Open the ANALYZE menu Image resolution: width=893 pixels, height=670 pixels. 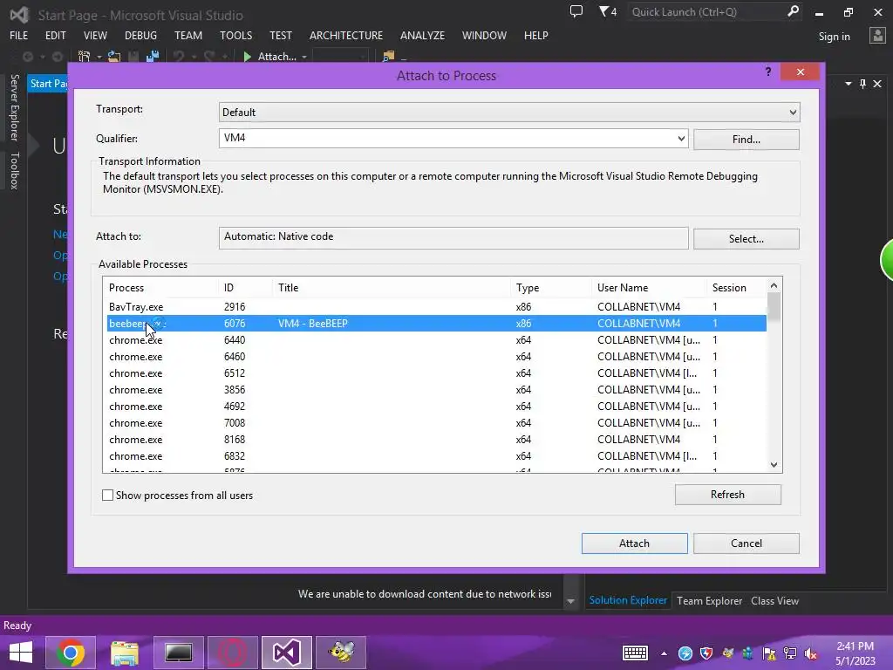pyautogui.click(x=422, y=35)
